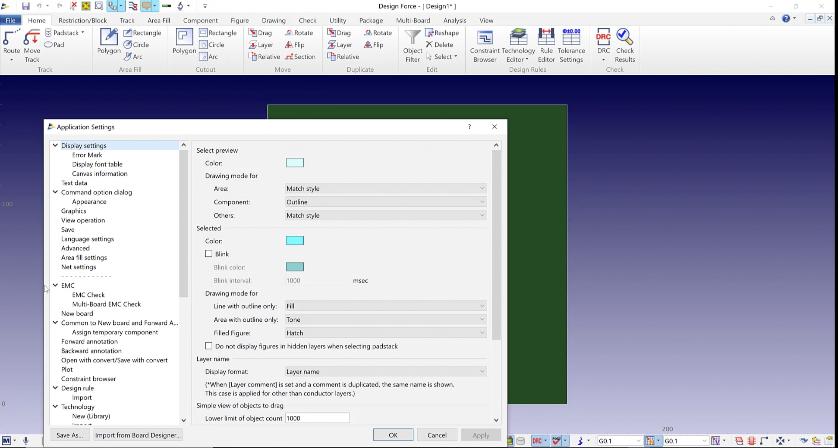
Task: Click the Delete edit tool
Action: (x=439, y=45)
